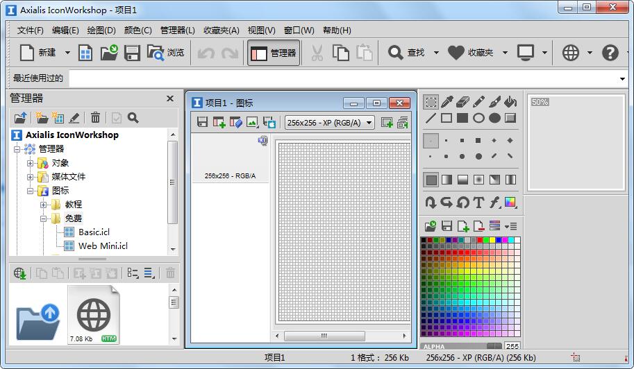Select the horizontal linear gradient fill mode
634x369 pixels.
(x=447, y=180)
